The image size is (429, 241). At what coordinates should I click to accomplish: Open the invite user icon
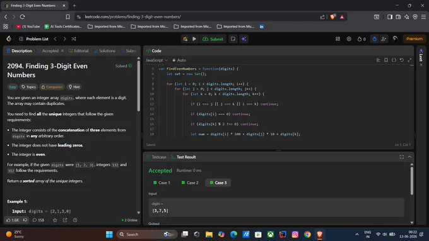[384, 39]
